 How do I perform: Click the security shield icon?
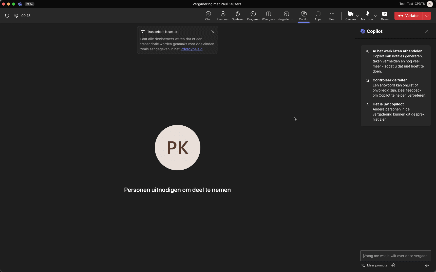point(7,16)
